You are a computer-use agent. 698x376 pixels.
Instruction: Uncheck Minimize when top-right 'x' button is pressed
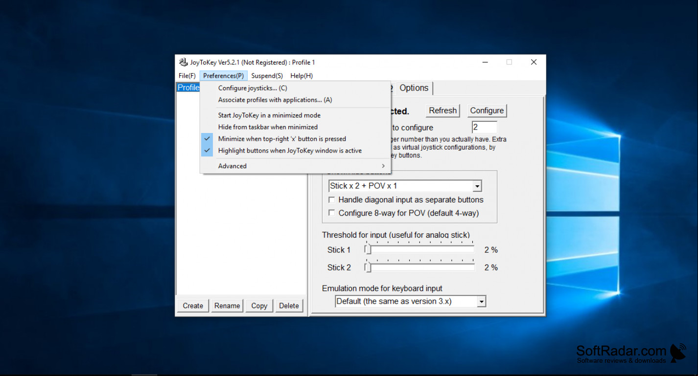coord(295,139)
